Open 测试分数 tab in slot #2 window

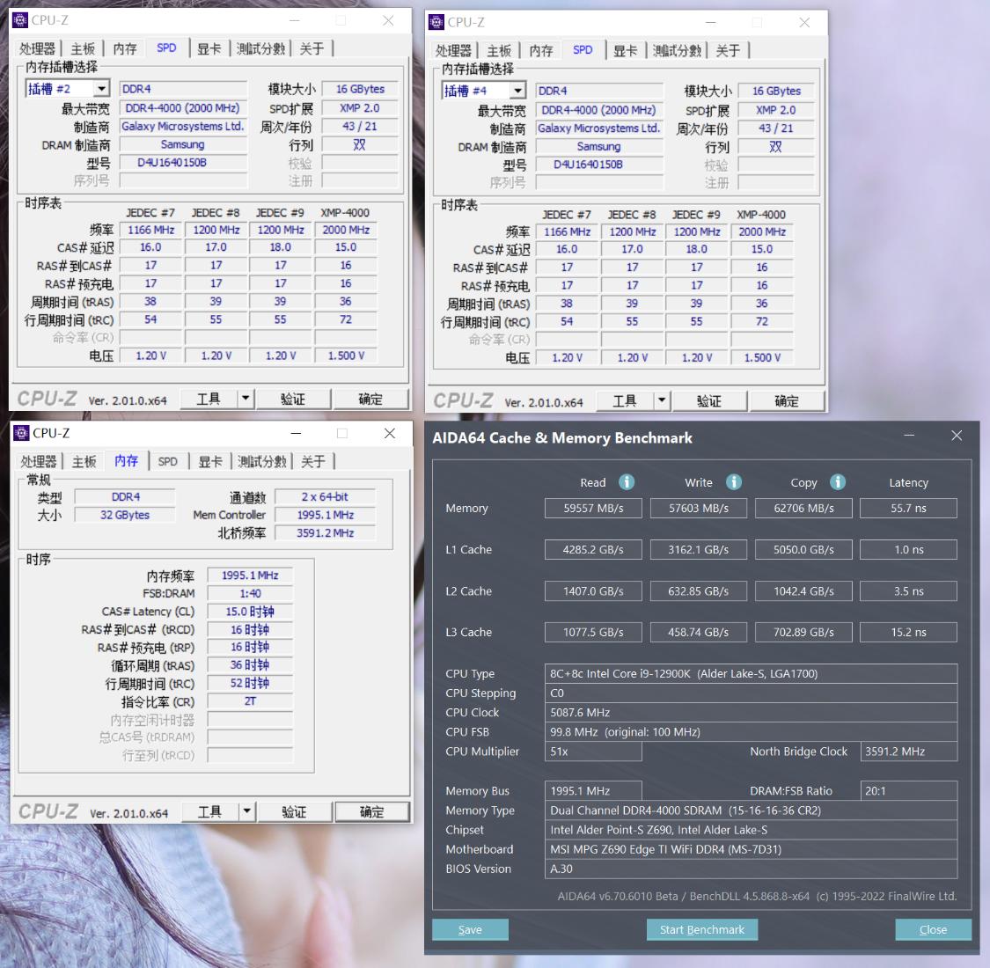click(x=260, y=48)
